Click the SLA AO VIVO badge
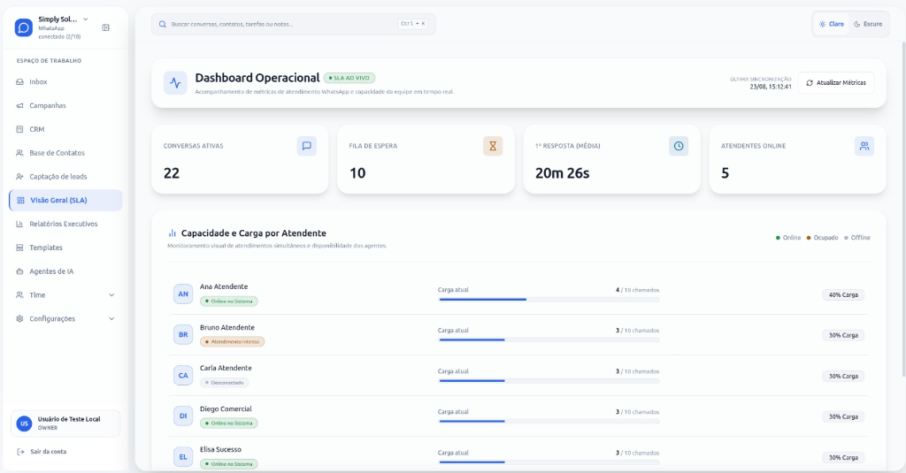 click(349, 78)
